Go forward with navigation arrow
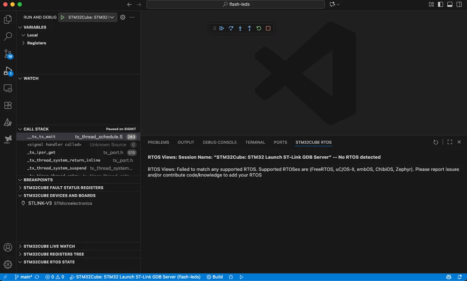Screen dimensions: 467x281 (139, 5)
